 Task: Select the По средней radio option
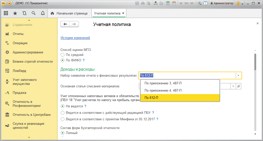[62, 55]
